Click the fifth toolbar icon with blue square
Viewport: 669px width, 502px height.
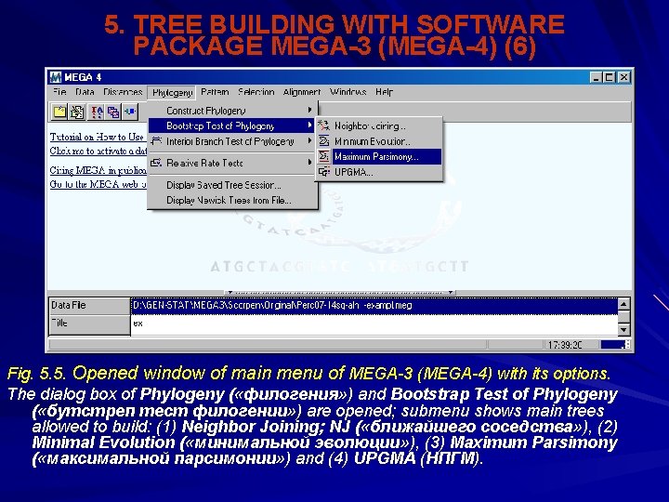pyautogui.click(x=130, y=112)
